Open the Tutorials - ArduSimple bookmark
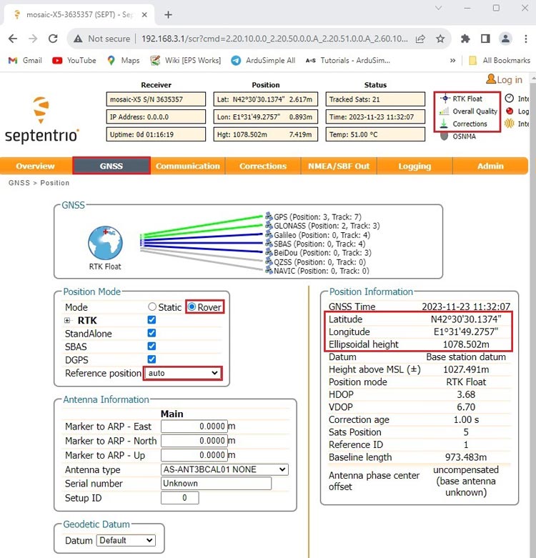Screen dimensions: 536x558 click(x=348, y=61)
